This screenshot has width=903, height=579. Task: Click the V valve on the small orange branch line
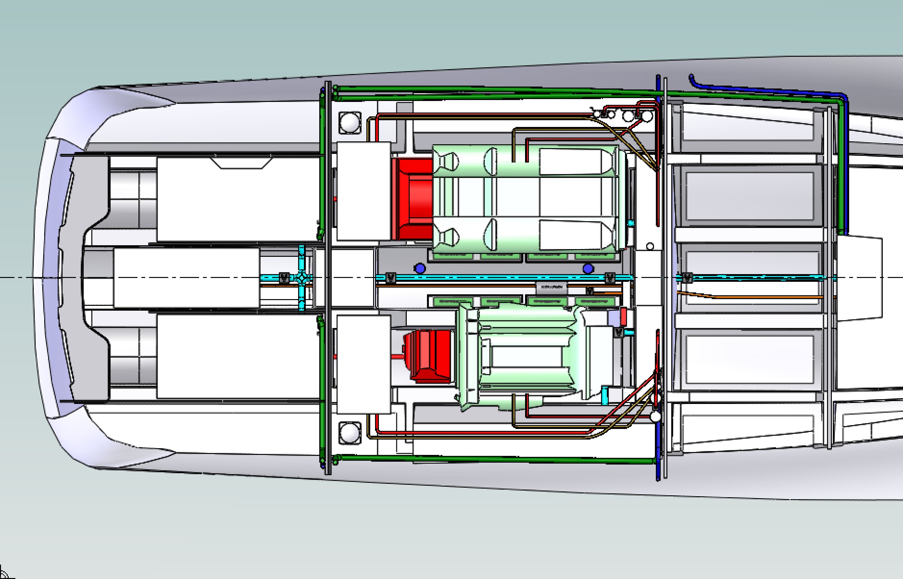click(x=589, y=291)
